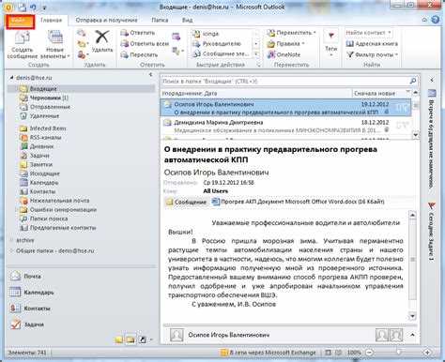Select message from Демидкина Марина Дмитриевна
The image size is (445, 362).
[285, 126]
